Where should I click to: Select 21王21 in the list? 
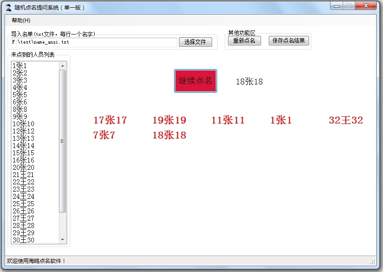coord(35,175)
